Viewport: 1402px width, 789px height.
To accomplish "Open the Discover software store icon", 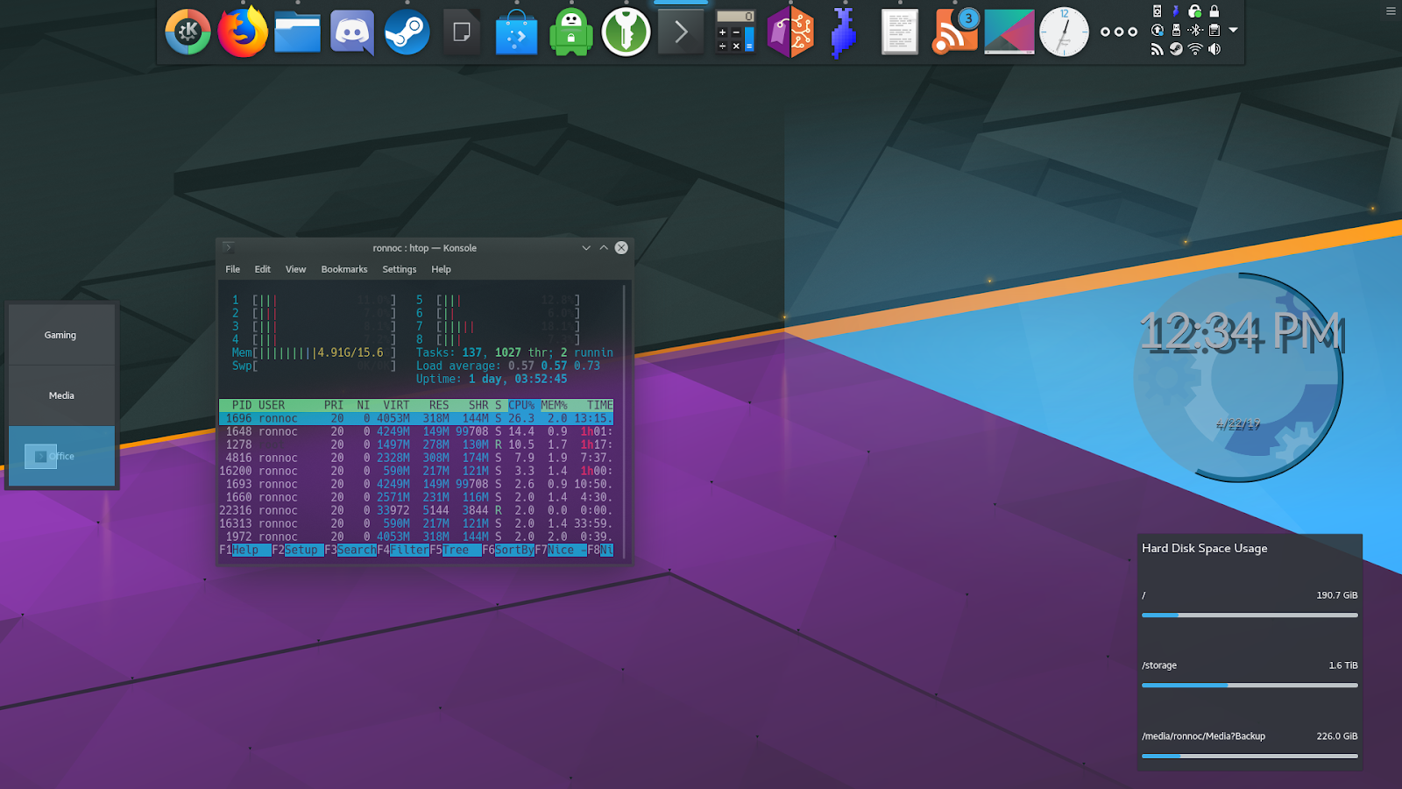I will coord(516,33).
